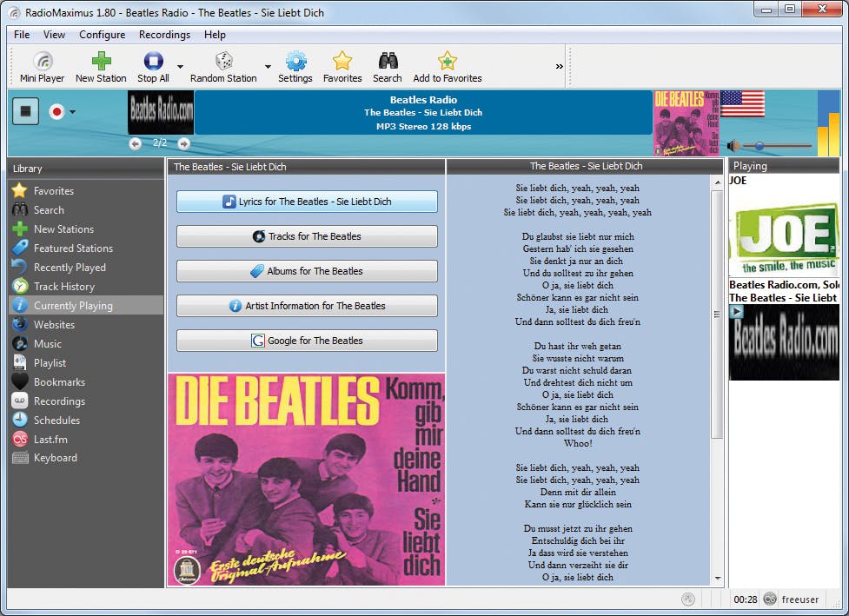Screen dimensions: 849x616
Task: Open Favorites from the toolbar
Action: pyautogui.click(x=342, y=67)
